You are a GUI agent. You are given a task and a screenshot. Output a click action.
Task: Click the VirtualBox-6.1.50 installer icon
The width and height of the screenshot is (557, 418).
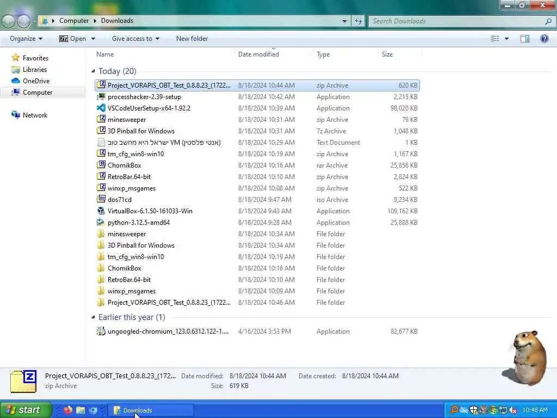pyautogui.click(x=101, y=211)
